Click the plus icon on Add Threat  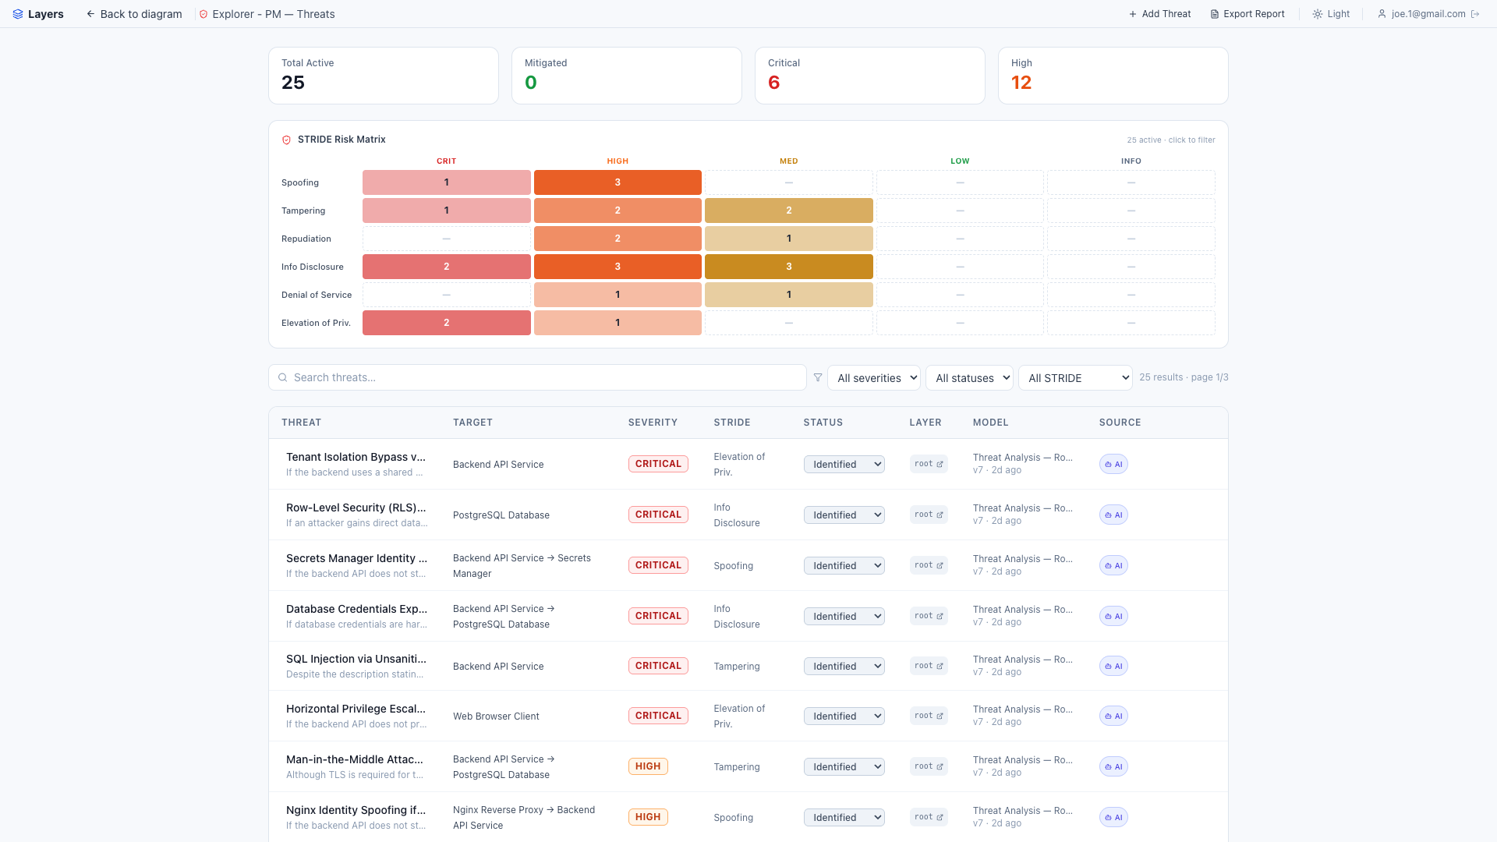1133,14
